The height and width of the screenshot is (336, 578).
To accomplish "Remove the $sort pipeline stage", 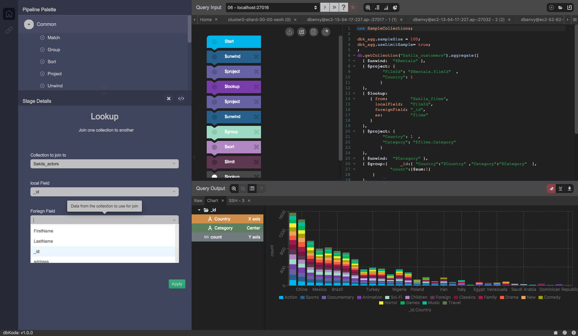I will click(256, 147).
